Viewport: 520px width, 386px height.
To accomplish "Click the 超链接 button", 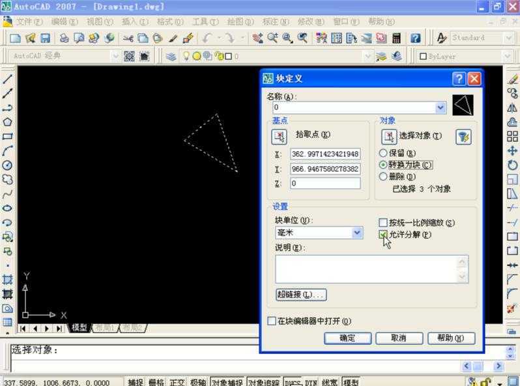I will click(x=301, y=295).
